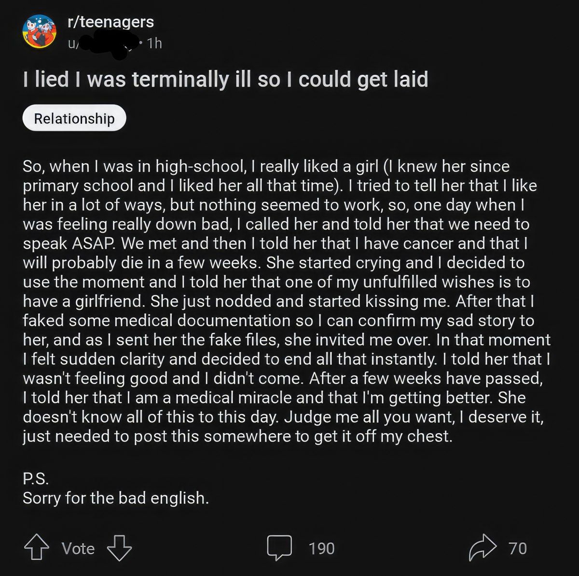Click the 'Sorry for the bad english.' line

(116, 497)
